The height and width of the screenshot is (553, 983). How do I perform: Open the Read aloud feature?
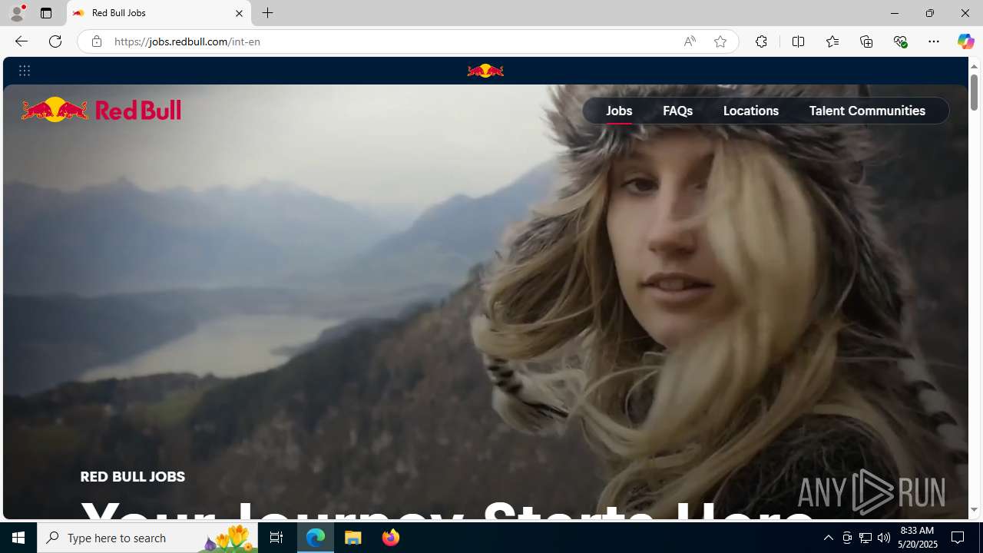tap(690, 41)
